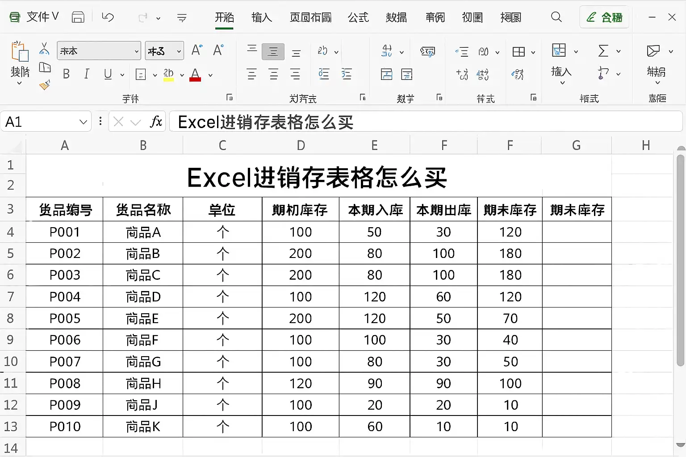Click into the formula bar text field
Image resolution: width=686 pixels, height=457 pixels.
pos(426,122)
